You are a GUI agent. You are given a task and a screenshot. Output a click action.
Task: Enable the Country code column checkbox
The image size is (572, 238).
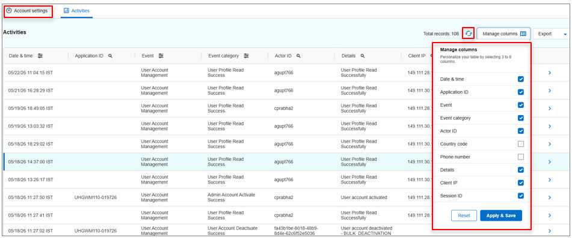pos(521,144)
